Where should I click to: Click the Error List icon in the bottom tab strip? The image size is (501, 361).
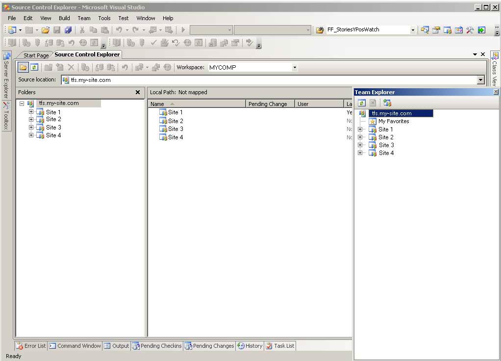click(20, 346)
